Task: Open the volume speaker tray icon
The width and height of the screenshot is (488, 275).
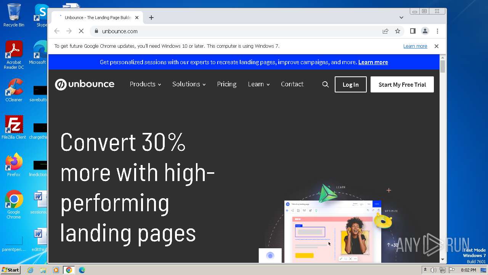Action: coord(433,270)
